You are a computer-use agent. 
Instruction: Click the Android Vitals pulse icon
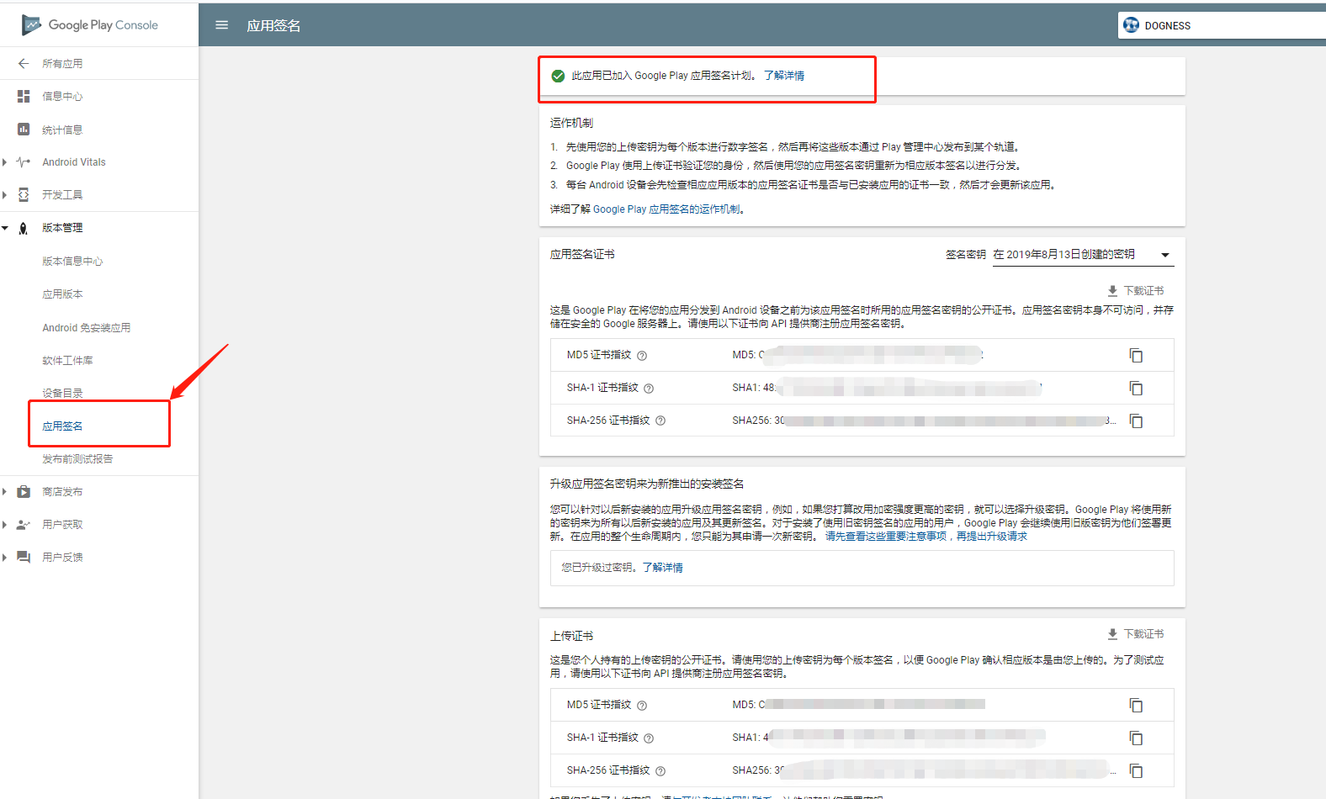point(24,162)
